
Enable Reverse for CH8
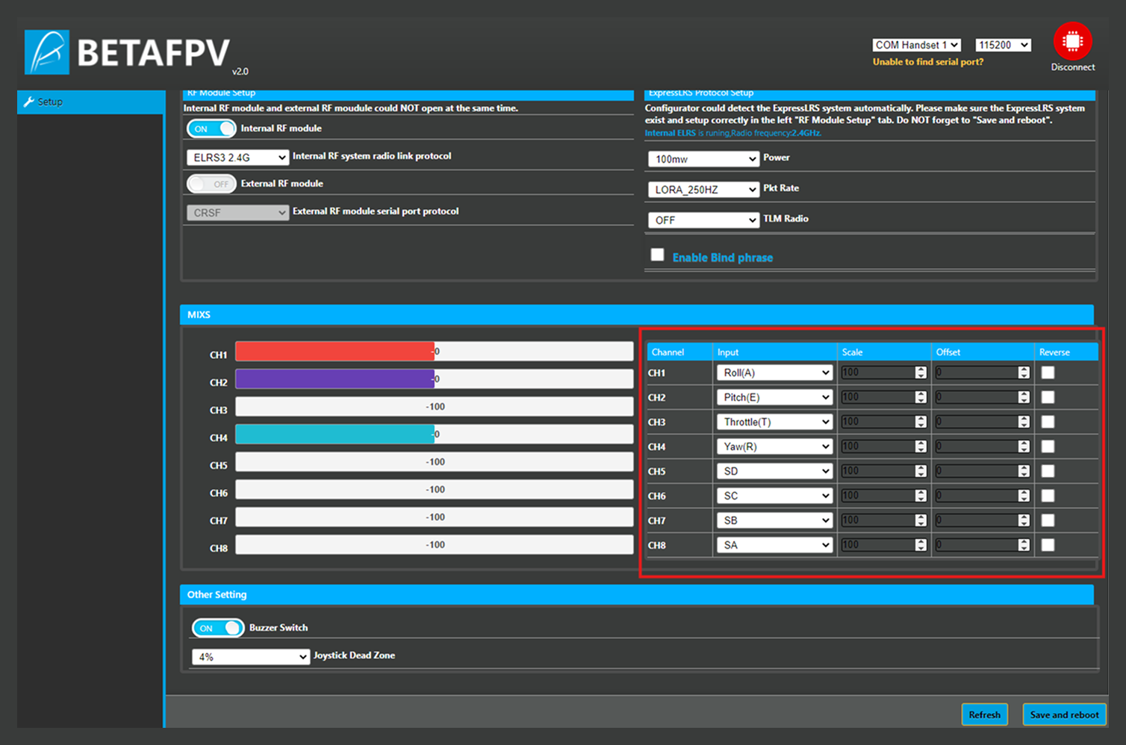[x=1048, y=545]
